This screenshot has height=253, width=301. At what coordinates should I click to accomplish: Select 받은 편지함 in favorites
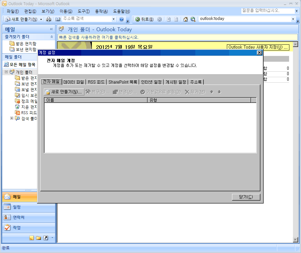[23, 44]
